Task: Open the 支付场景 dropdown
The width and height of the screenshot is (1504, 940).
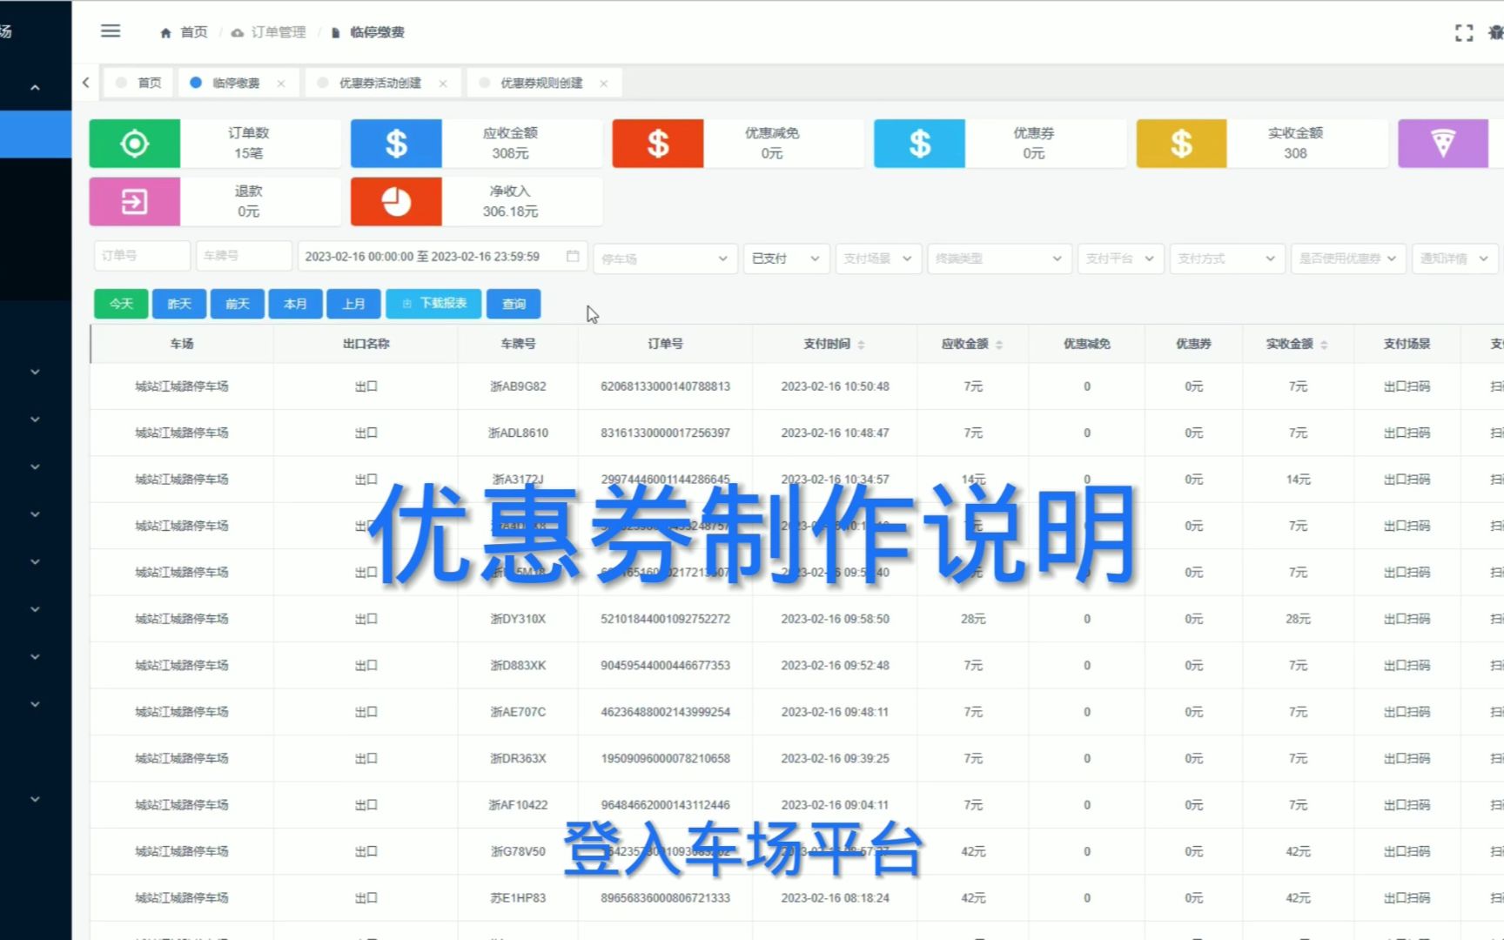Action: click(877, 258)
